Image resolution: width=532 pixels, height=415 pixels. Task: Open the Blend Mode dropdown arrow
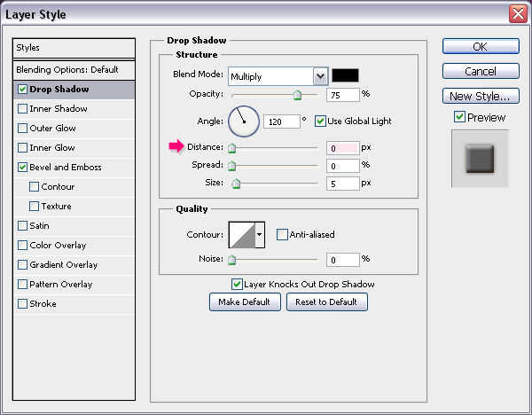(x=320, y=76)
